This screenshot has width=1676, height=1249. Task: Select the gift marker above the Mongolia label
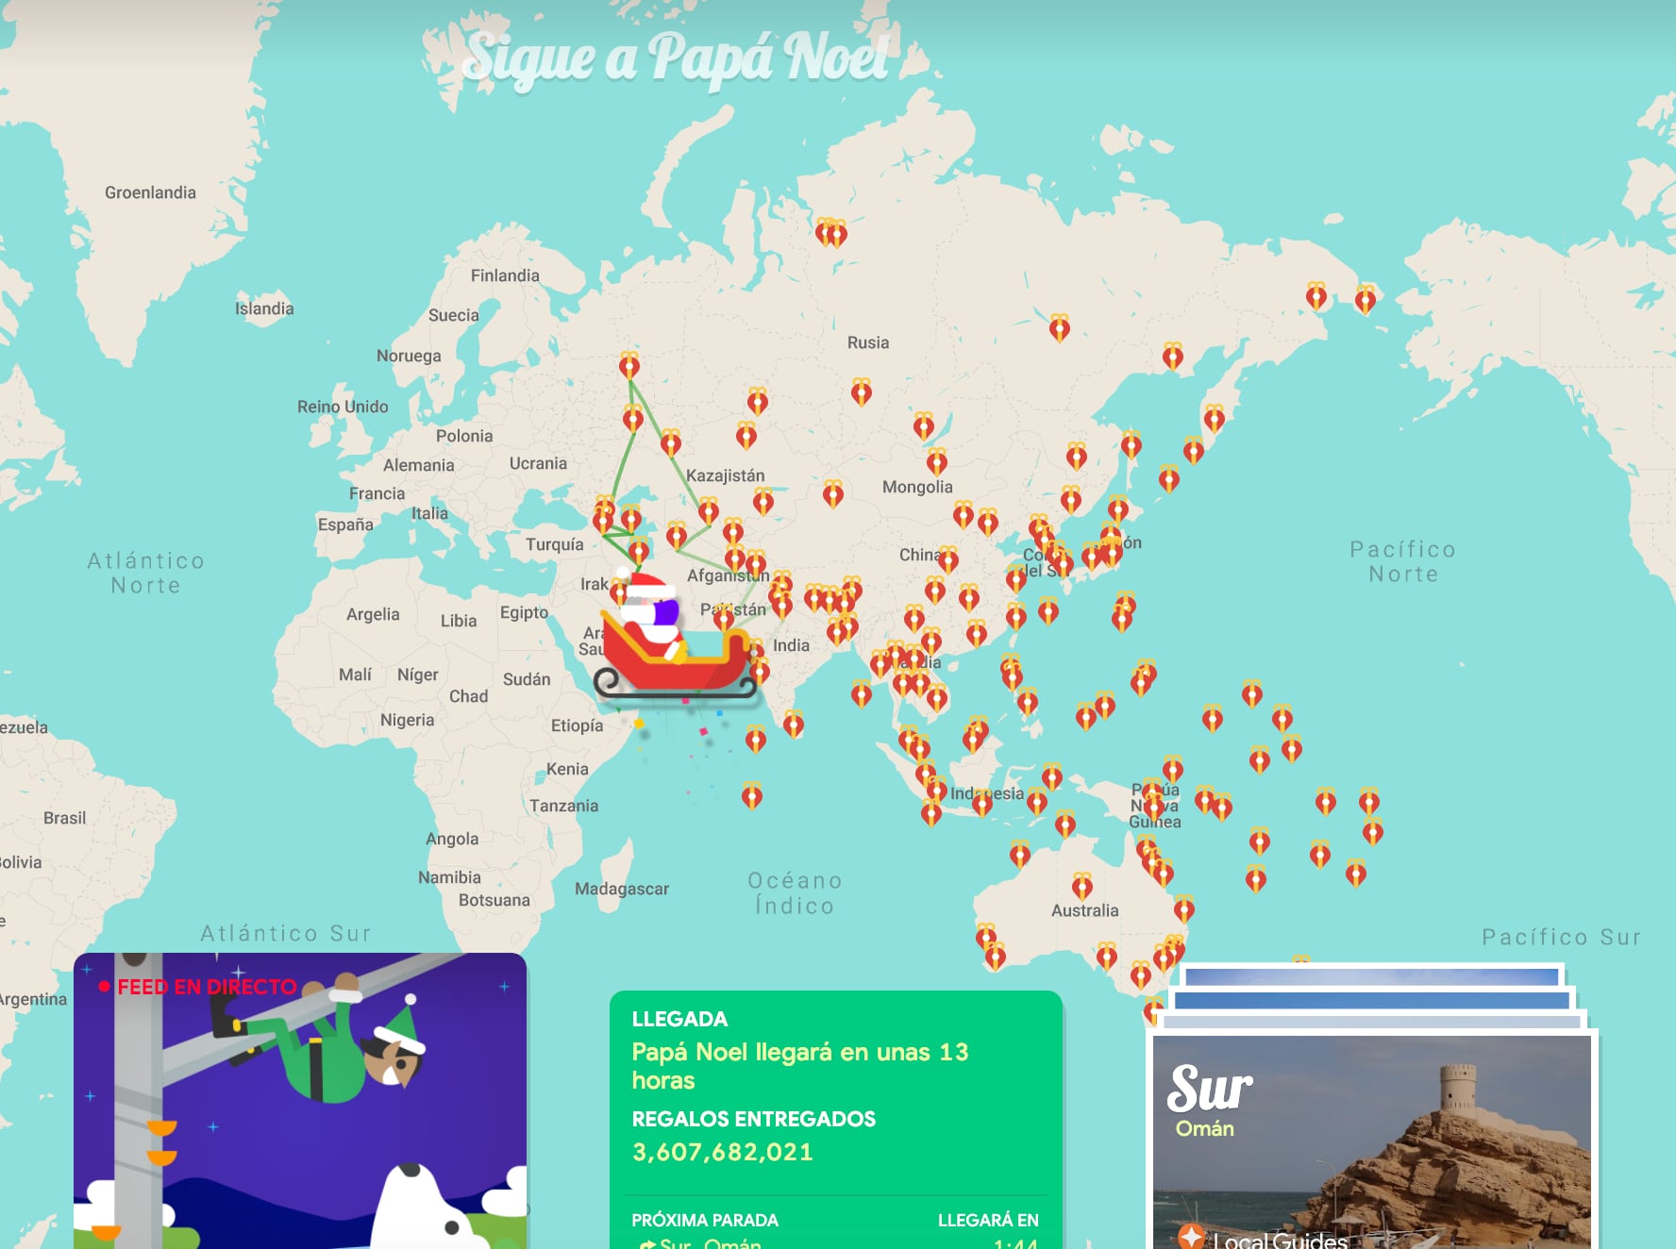(936, 461)
